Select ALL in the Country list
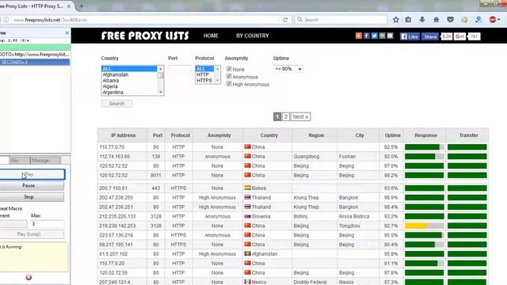 click(129, 69)
